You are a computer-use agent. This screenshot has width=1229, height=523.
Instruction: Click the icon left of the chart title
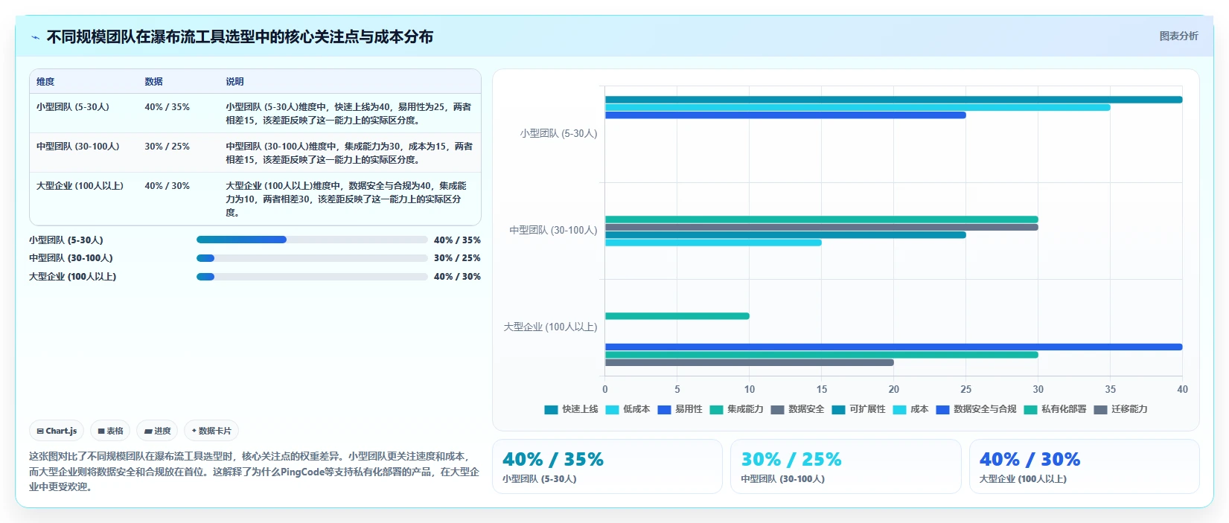pos(35,37)
